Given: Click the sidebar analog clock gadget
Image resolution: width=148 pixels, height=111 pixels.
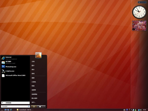Looking at the screenshot, I should click(139, 12).
